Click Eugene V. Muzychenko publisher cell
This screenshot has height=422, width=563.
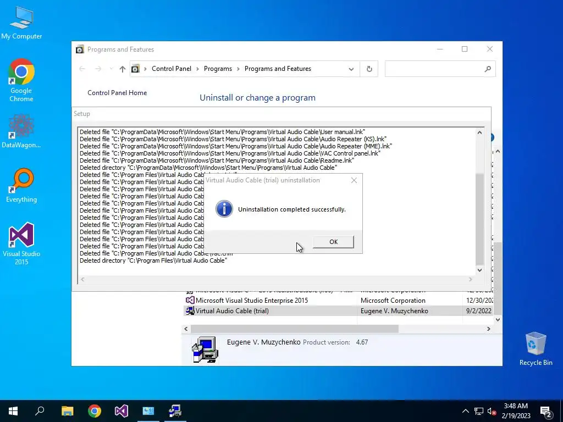coord(394,311)
